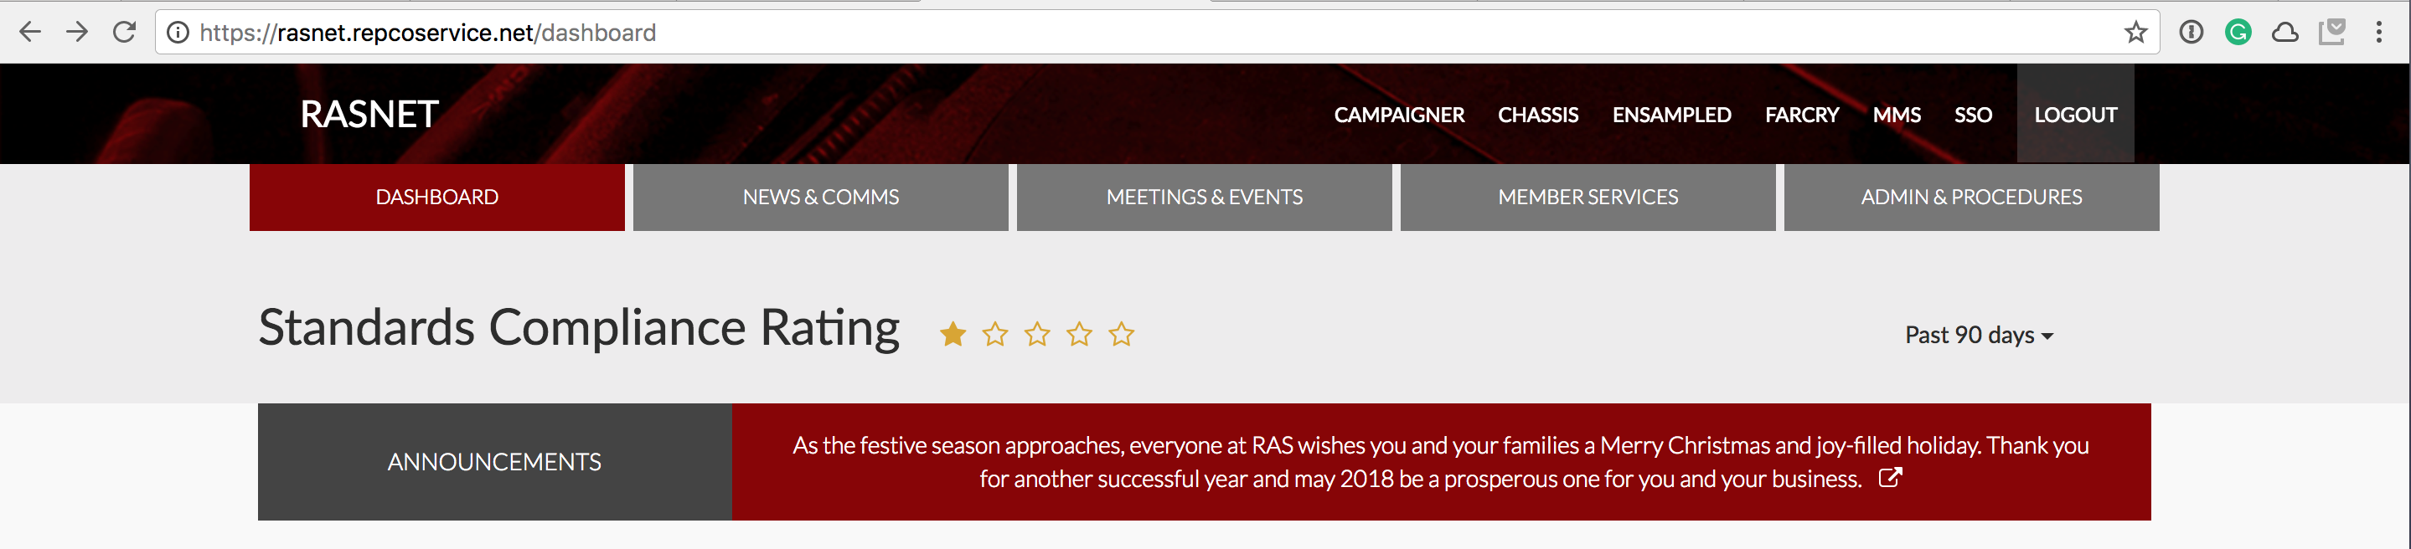Click the green Grammarly extension icon
The width and height of the screenshot is (2411, 549).
pyautogui.click(x=2238, y=33)
